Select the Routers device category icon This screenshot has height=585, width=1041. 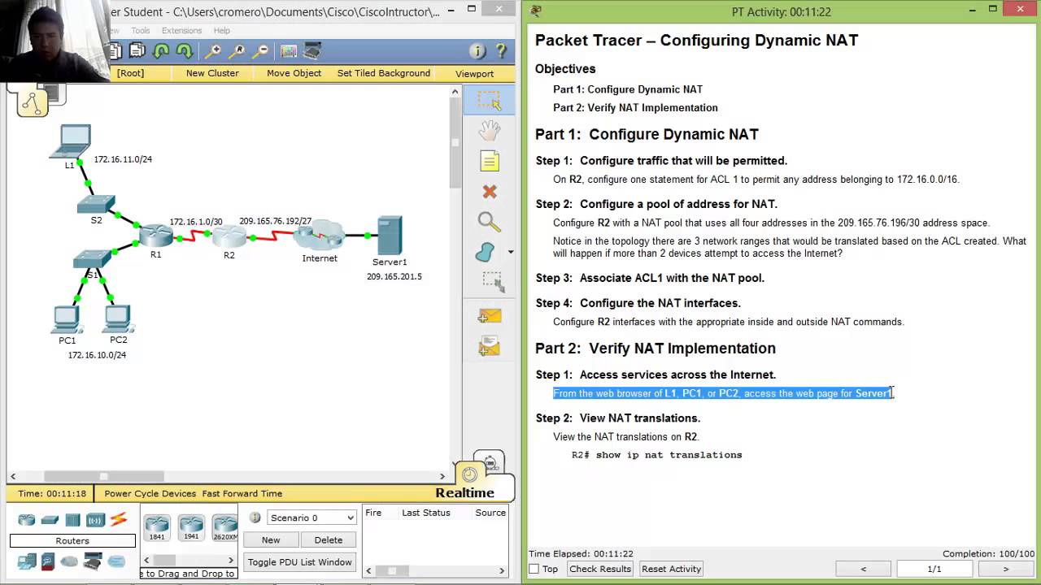[27, 520]
